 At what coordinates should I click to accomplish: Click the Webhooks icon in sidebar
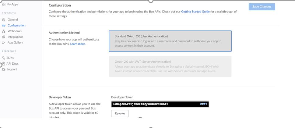click(x=4, y=31)
